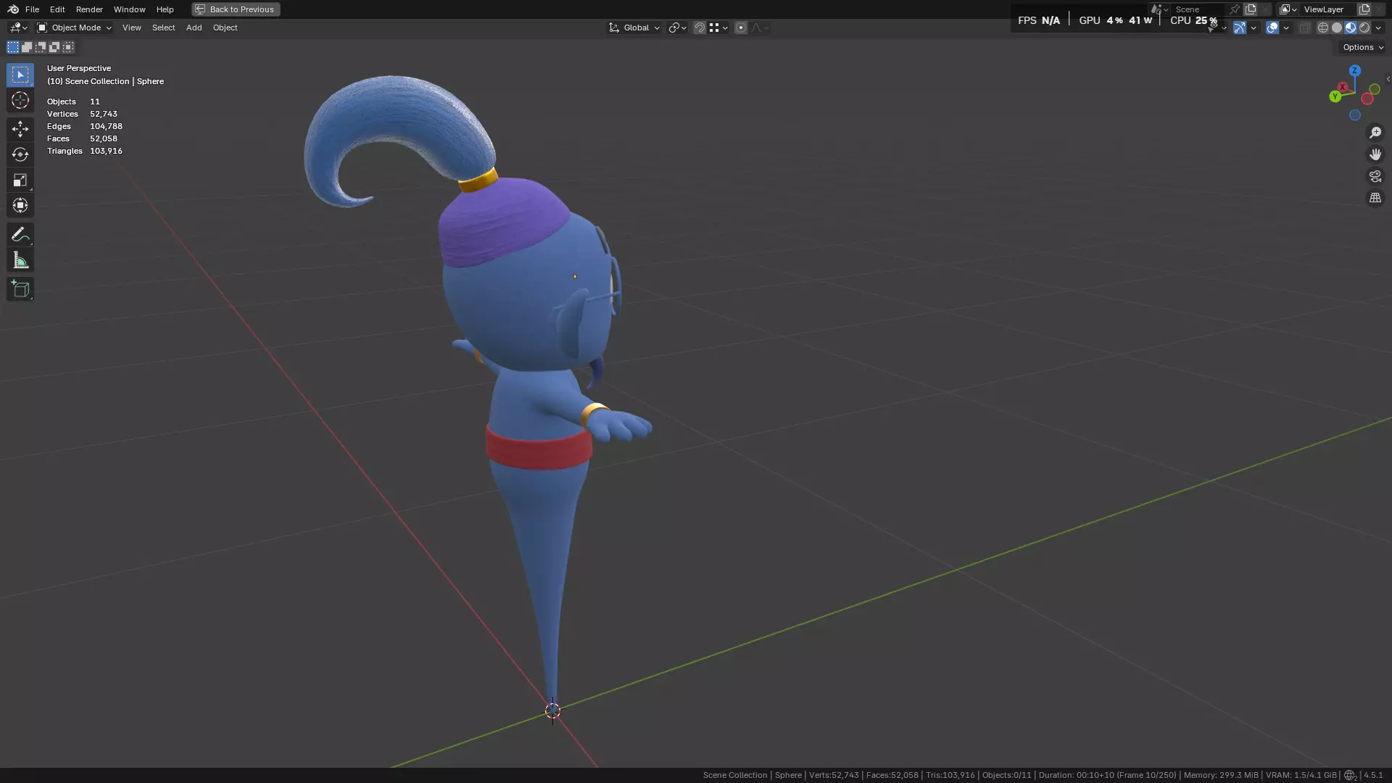This screenshot has height=783, width=1392.
Task: Click the zoom view magnifier icon
Action: click(1375, 133)
